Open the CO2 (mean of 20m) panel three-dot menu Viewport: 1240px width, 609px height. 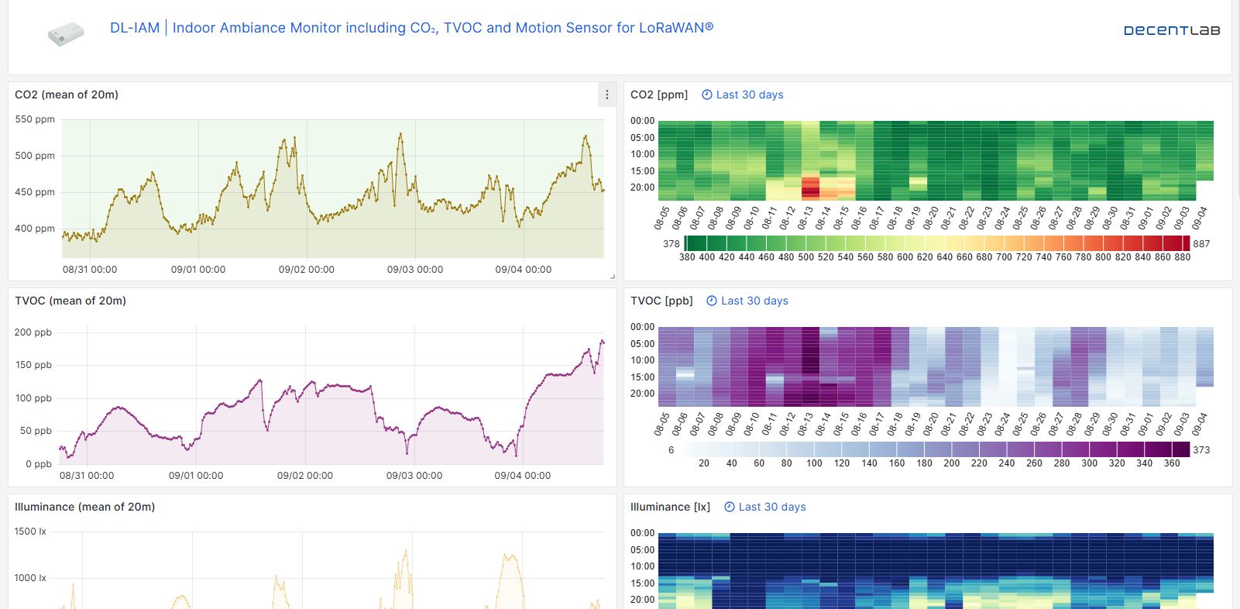pyautogui.click(x=606, y=95)
